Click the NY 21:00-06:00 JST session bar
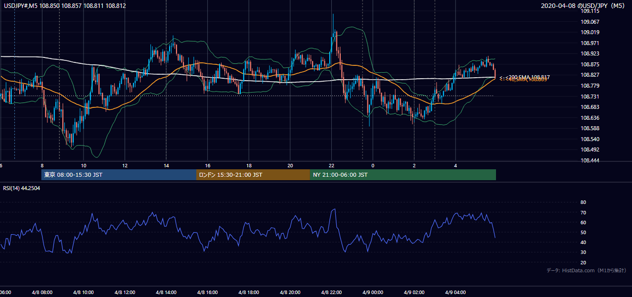 [403, 175]
